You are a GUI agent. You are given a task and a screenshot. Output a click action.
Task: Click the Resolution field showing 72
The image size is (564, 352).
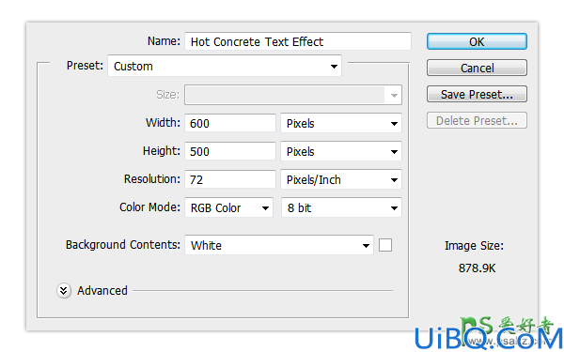point(230,179)
